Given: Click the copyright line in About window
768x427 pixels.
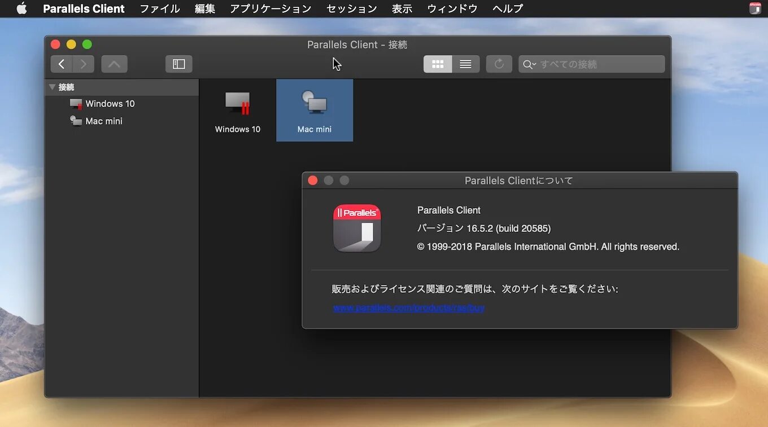Looking at the screenshot, I should tap(548, 246).
